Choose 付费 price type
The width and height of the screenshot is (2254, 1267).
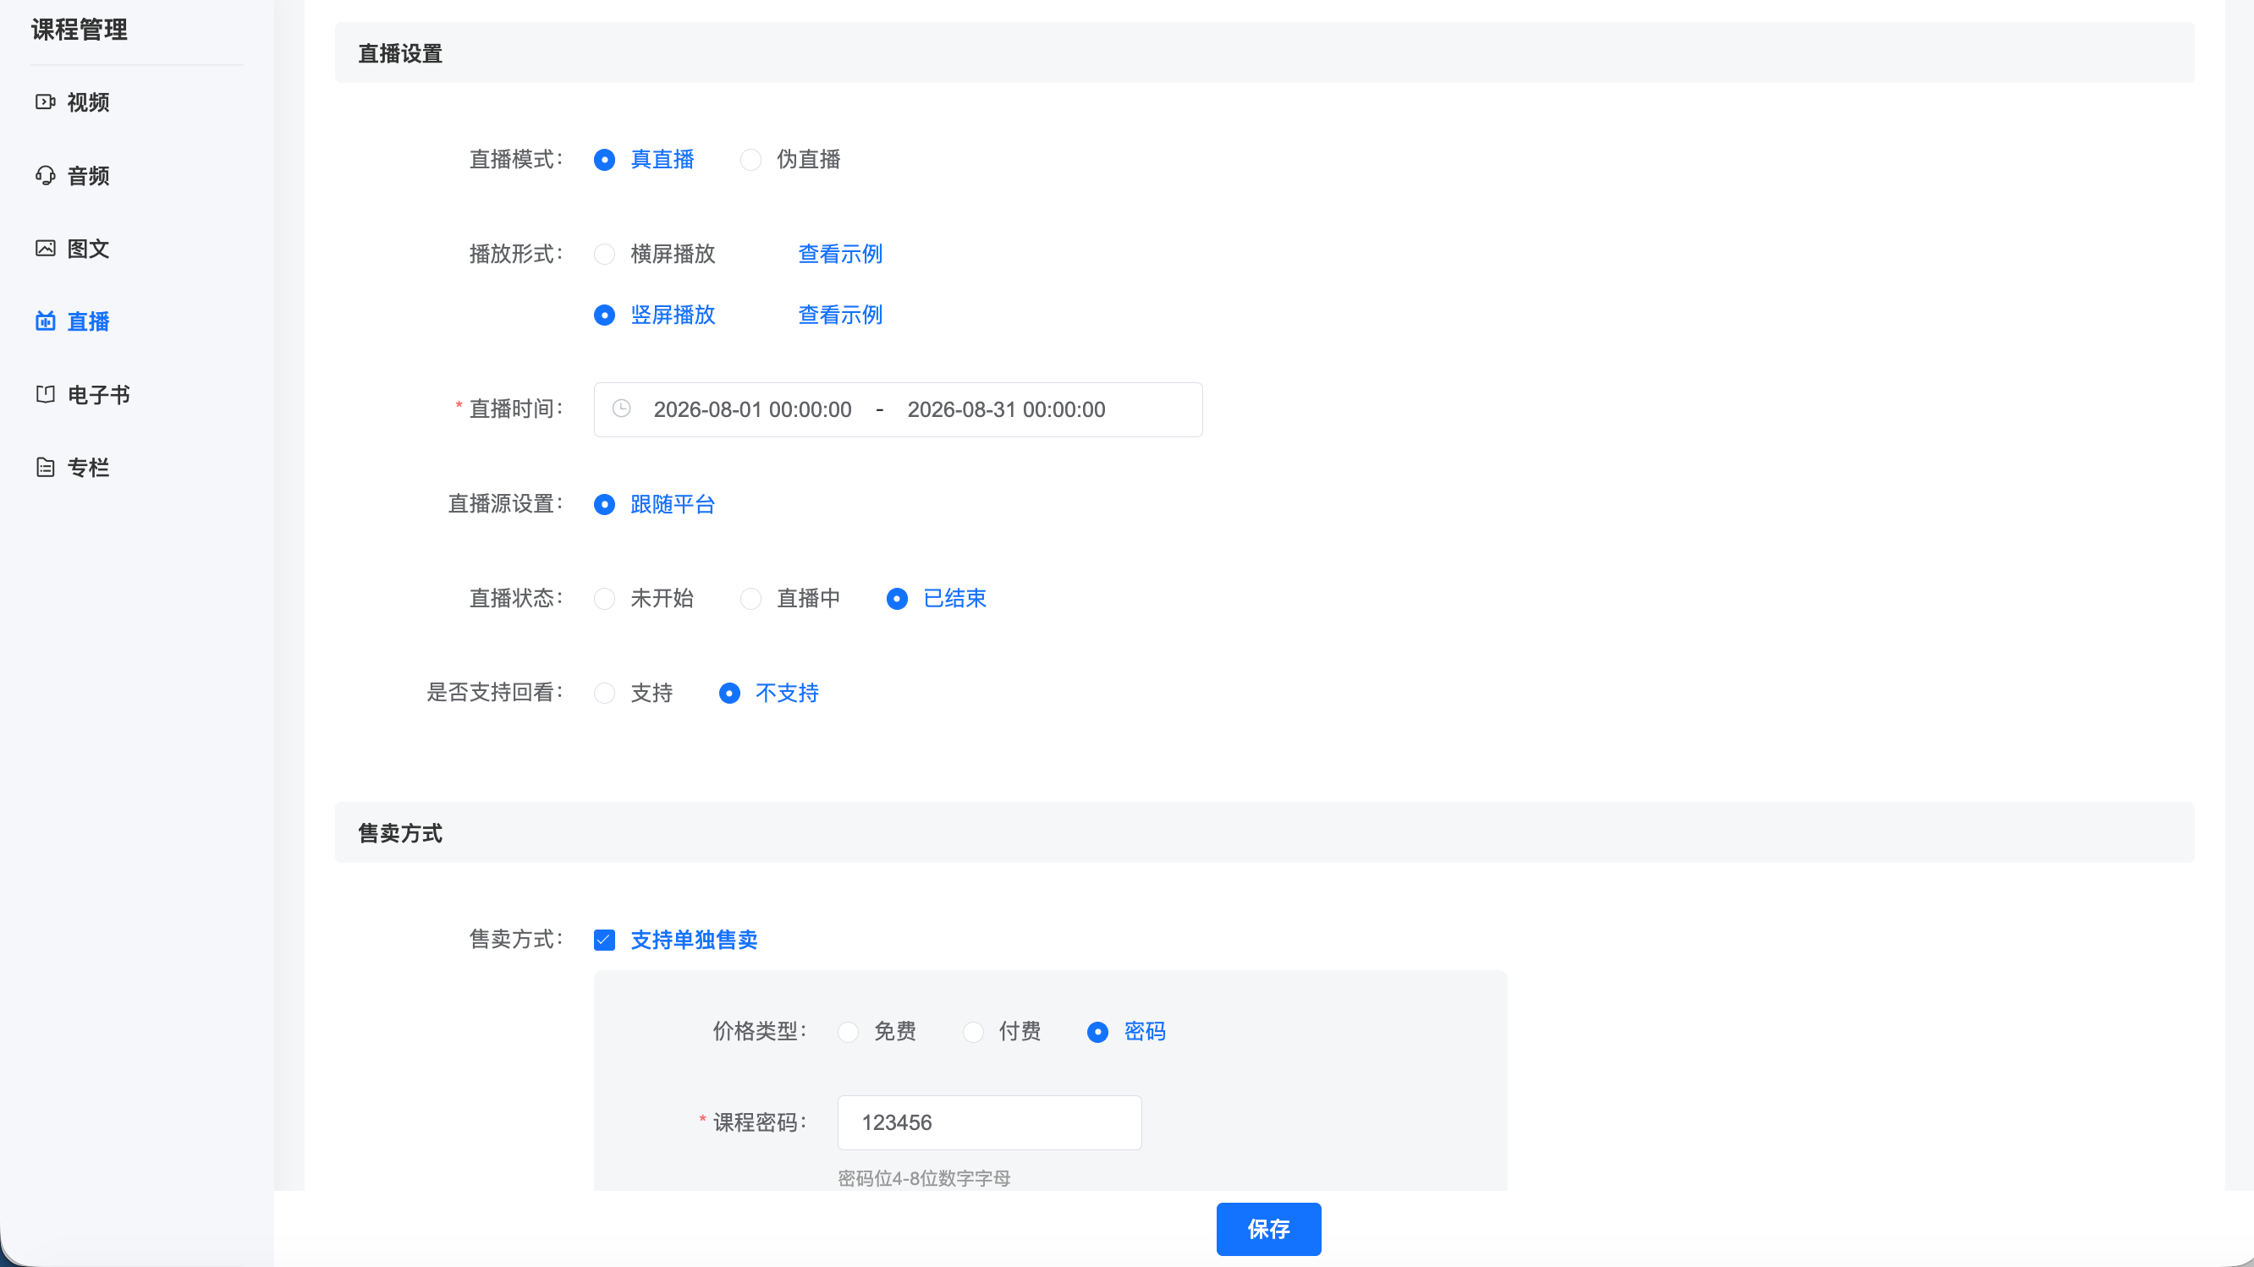pyautogui.click(x=1002, y=1032)
